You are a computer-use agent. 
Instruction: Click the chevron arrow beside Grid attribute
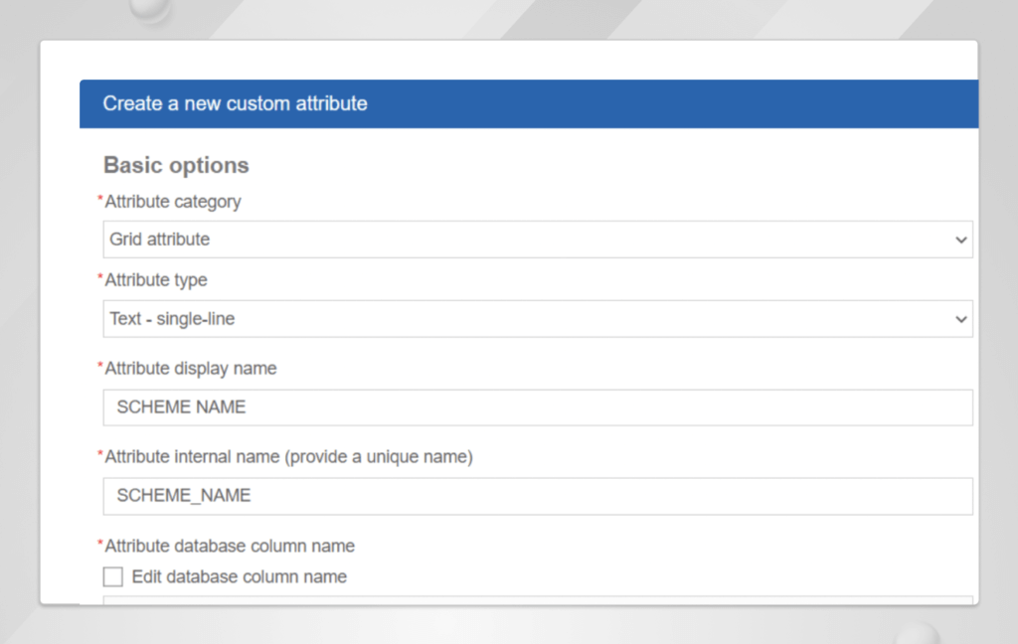pyautogui.click(x=960, y=241)
